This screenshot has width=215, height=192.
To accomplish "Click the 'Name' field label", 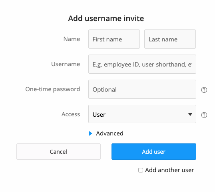I will coord(72,39).
